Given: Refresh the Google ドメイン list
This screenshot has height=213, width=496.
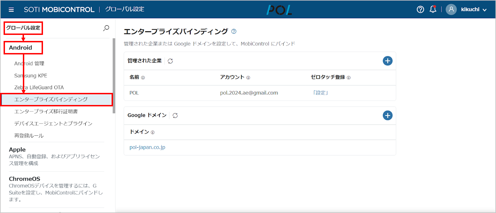Looking at the screenshot, I should (175, 115).
